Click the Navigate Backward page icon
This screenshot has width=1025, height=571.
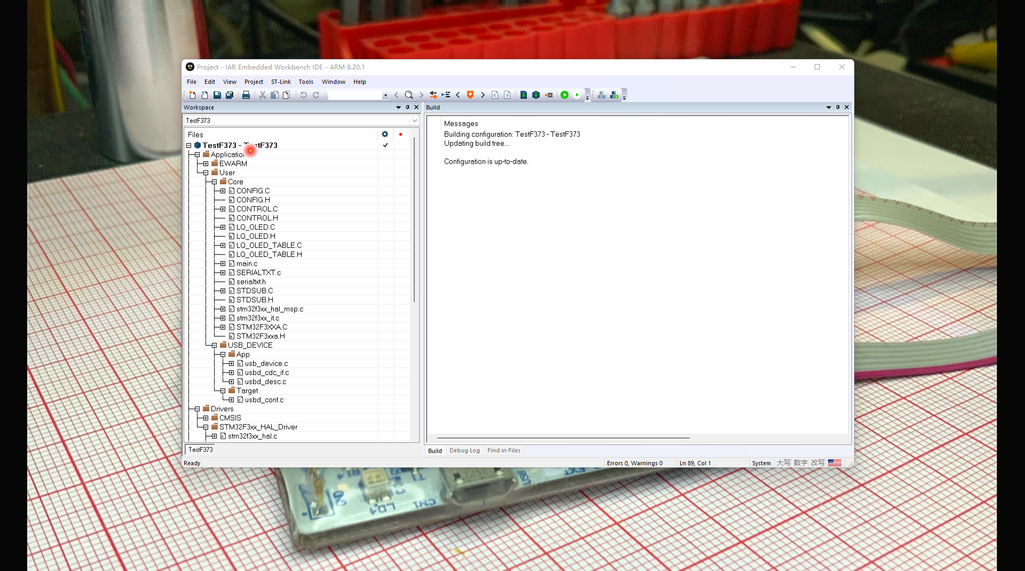495,95
